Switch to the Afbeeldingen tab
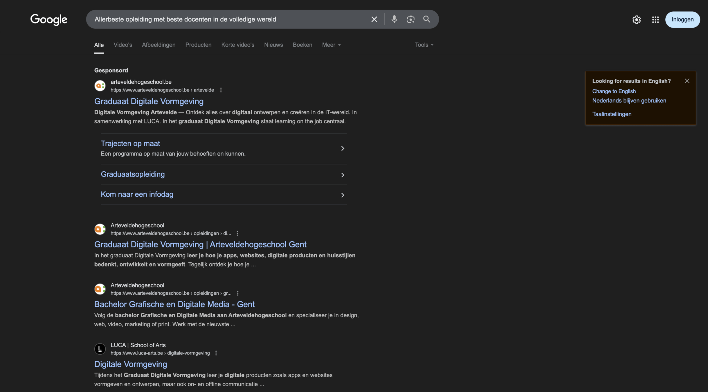The height and width of the screenshot is (392, 708). tap(158, 45)
